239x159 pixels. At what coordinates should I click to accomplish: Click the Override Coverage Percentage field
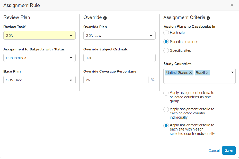pos(116,80)
